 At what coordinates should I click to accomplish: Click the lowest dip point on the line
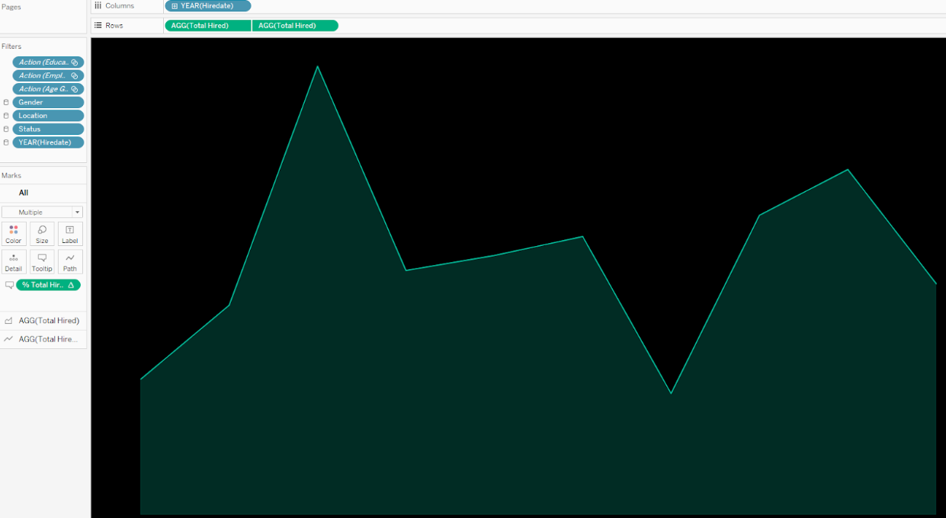pyautogui.click(x=671, y=393)
